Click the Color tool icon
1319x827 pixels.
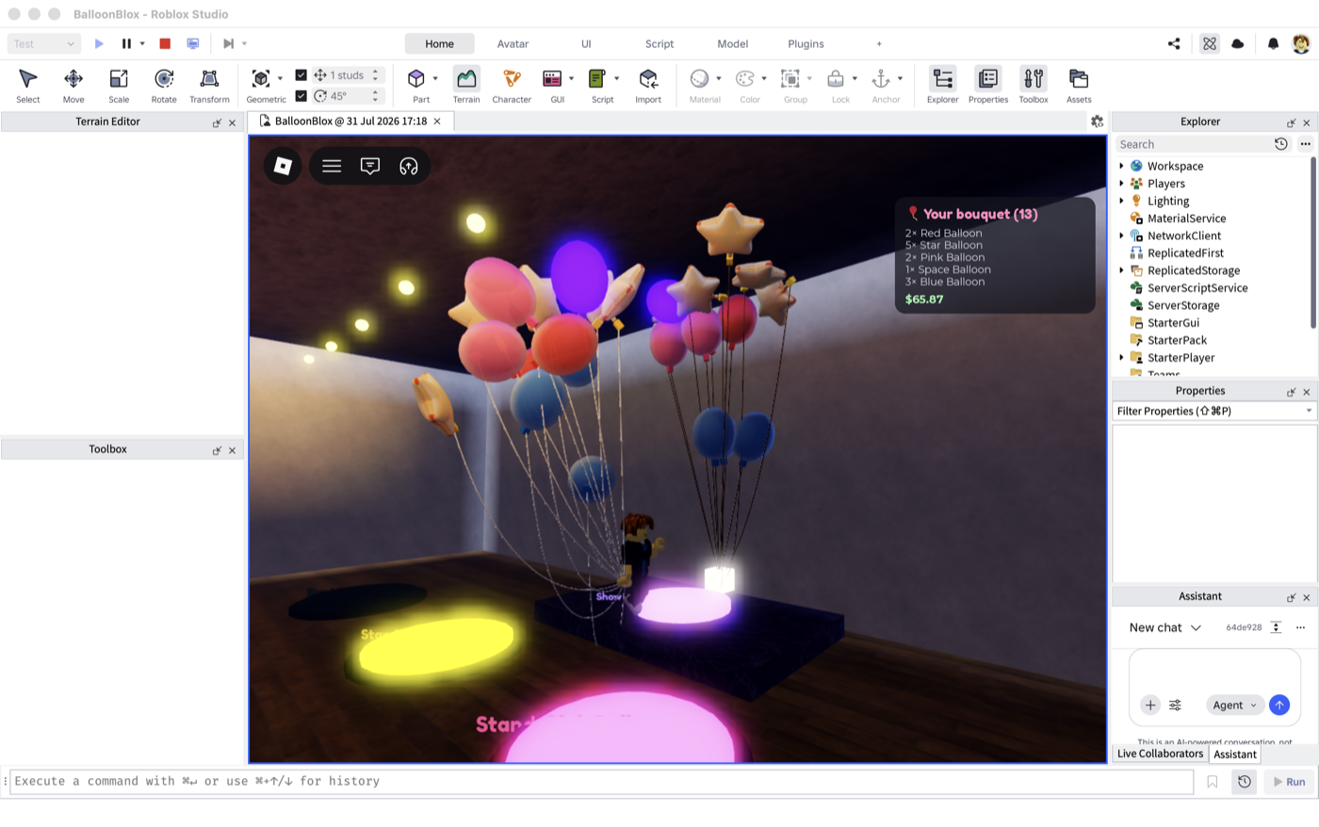[745, 78]
